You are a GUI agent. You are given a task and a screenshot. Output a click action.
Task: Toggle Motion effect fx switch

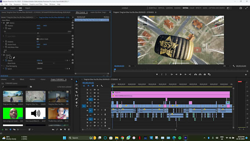tap(4, 23)
